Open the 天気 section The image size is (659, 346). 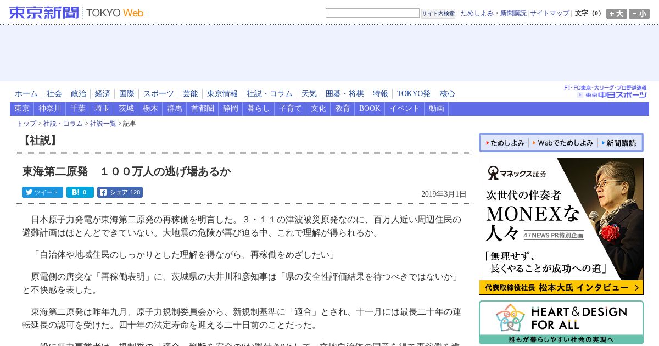[x=309, y=94]
